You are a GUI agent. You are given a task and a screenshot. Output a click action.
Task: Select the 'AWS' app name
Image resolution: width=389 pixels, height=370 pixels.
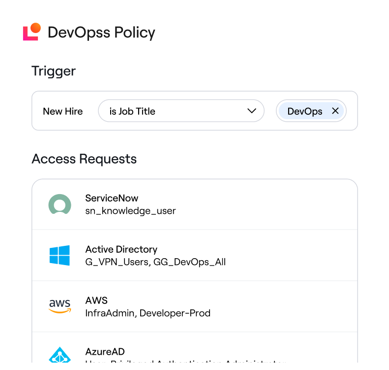click(x=96, y=301)
